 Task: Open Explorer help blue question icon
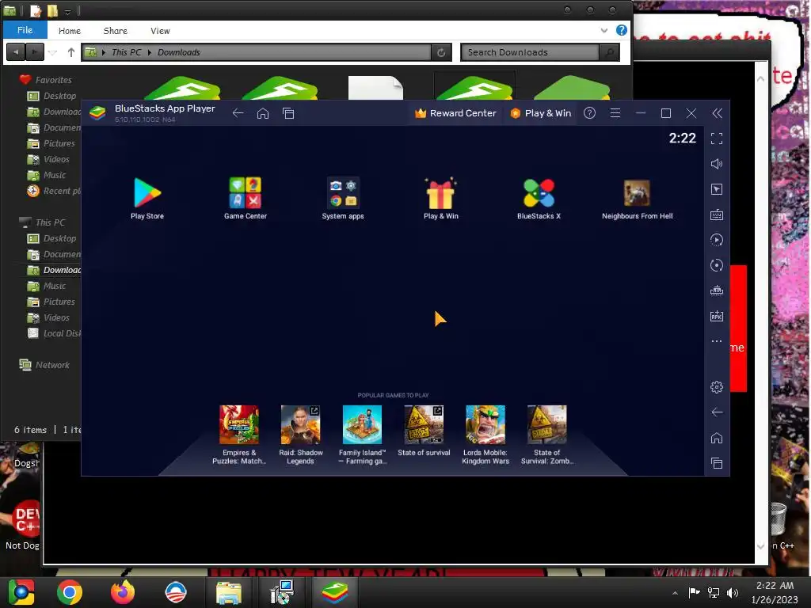pos(622,30)
